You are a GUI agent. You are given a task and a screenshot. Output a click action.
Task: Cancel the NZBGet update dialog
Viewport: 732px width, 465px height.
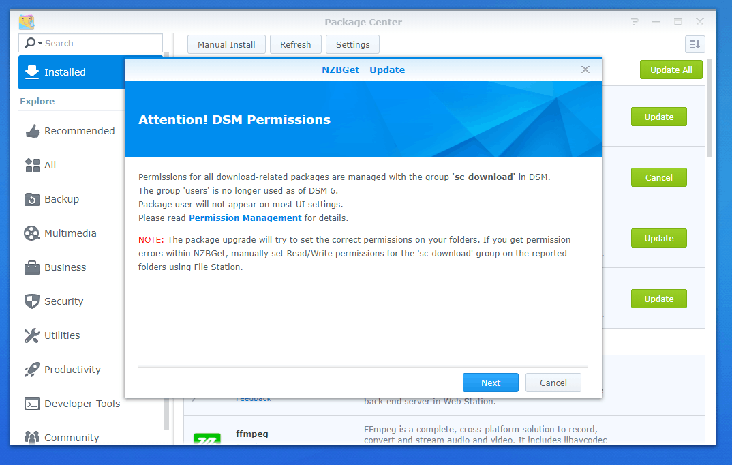553,382
